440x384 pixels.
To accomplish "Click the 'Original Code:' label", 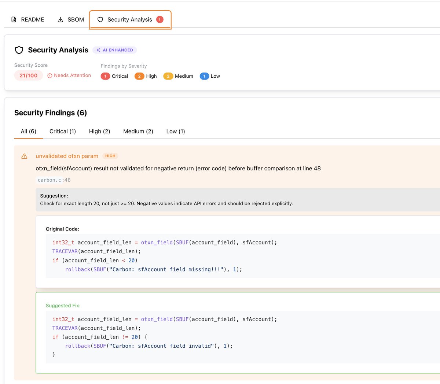I will pos(62,229).
